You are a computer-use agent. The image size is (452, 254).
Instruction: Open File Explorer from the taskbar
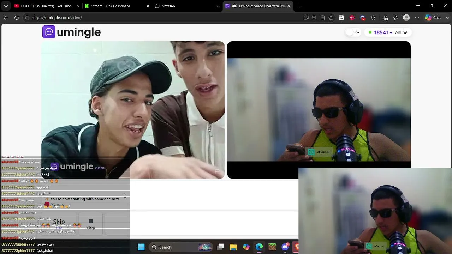233,247
